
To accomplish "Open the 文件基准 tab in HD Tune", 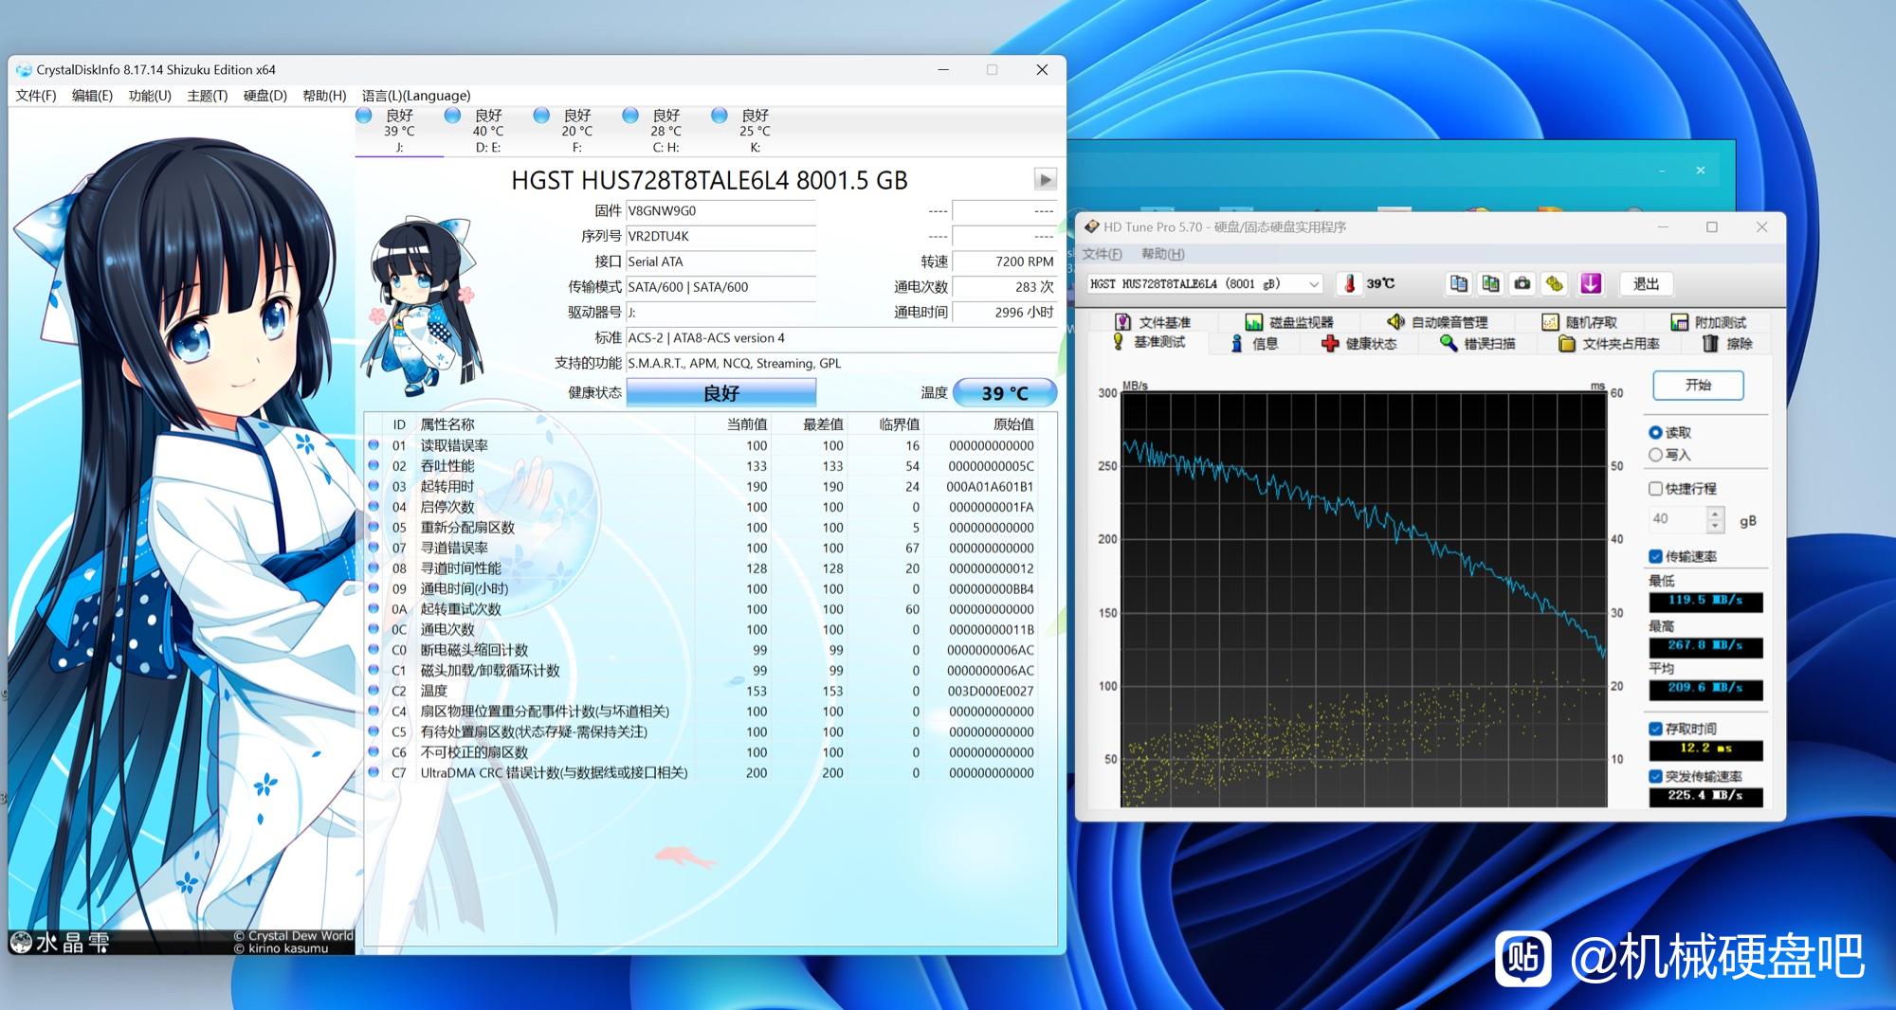I will click(1153, 322).
